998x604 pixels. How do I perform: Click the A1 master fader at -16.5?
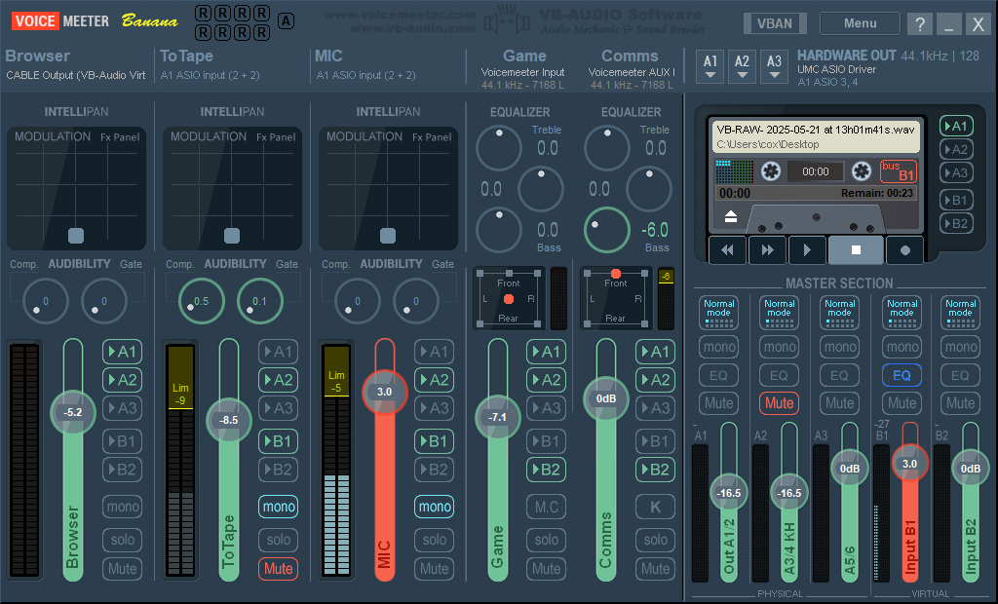pos(729,493)
